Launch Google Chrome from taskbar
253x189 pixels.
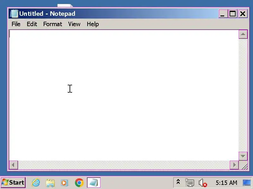(x=79, y=183)
